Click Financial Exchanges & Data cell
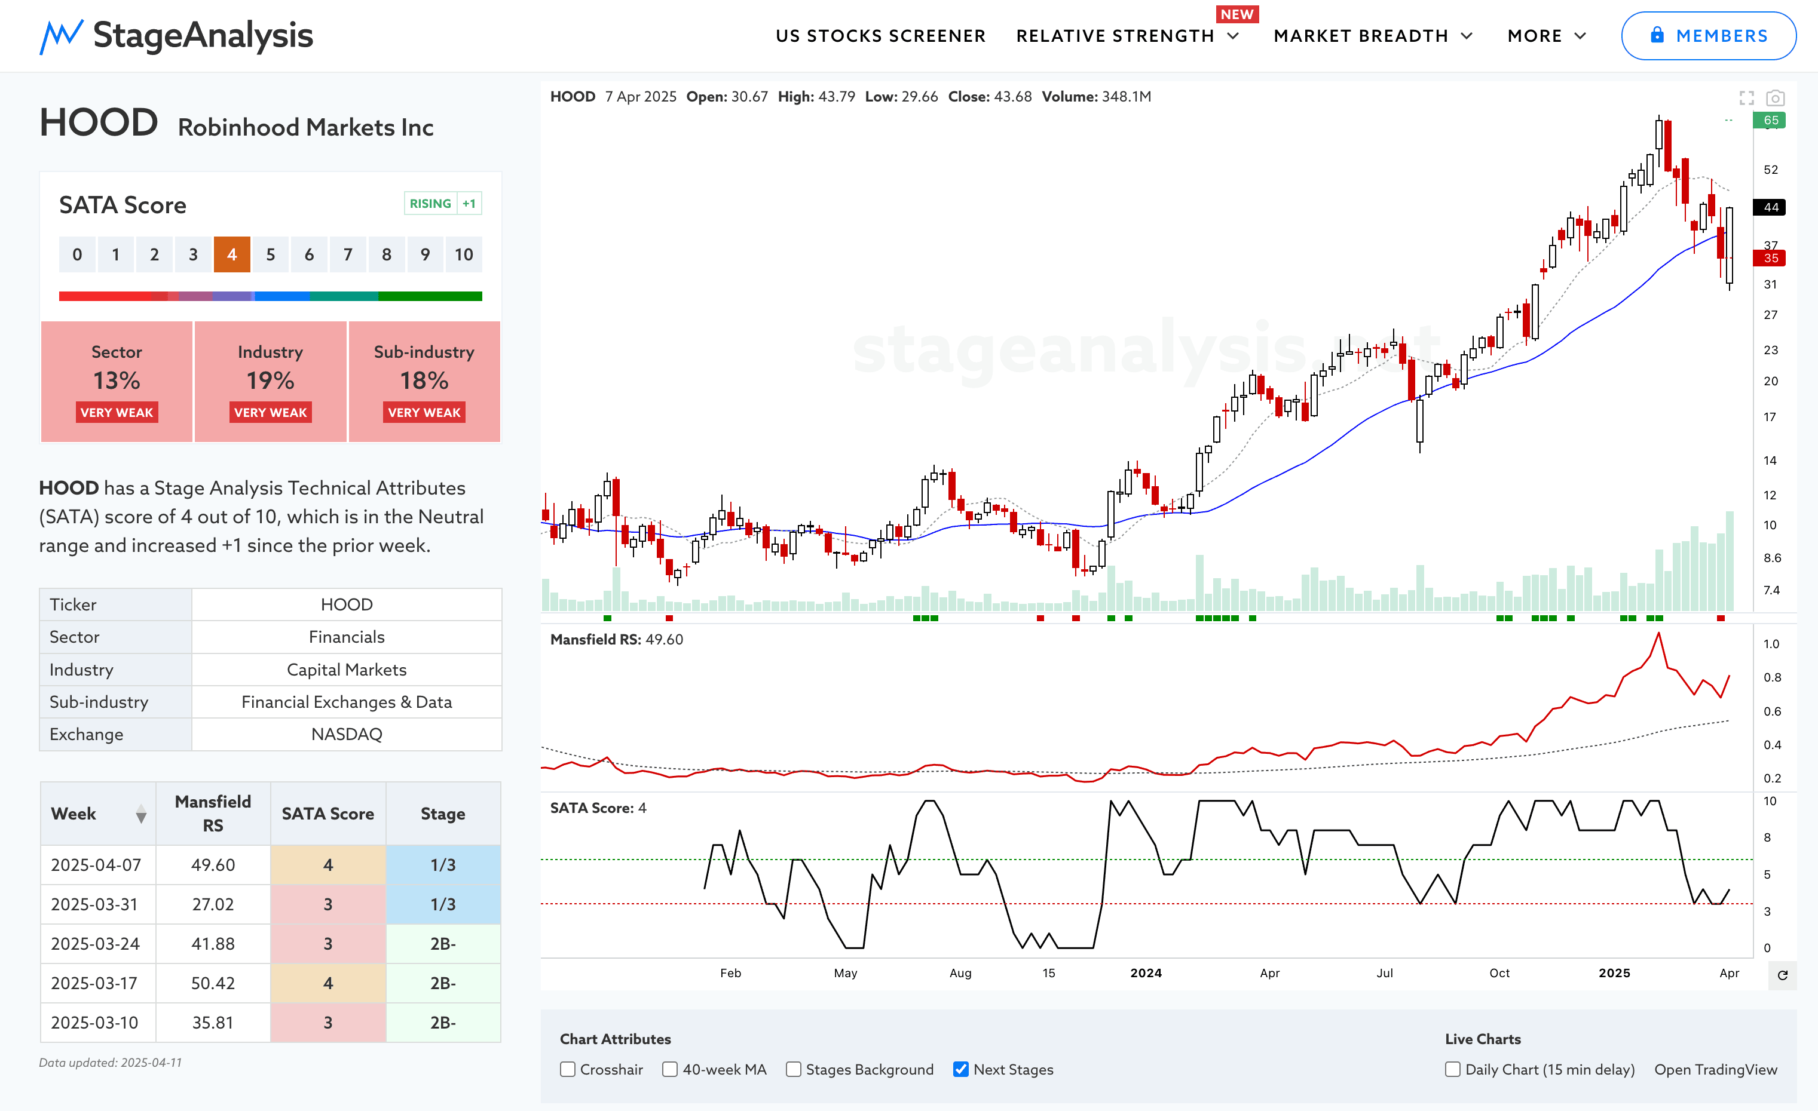 click(x=347, y=702)
